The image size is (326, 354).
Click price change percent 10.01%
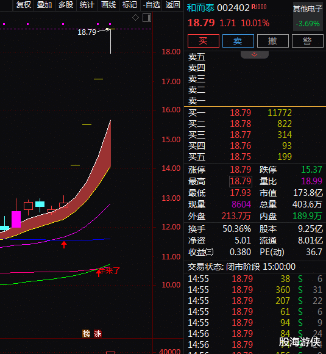255,23
